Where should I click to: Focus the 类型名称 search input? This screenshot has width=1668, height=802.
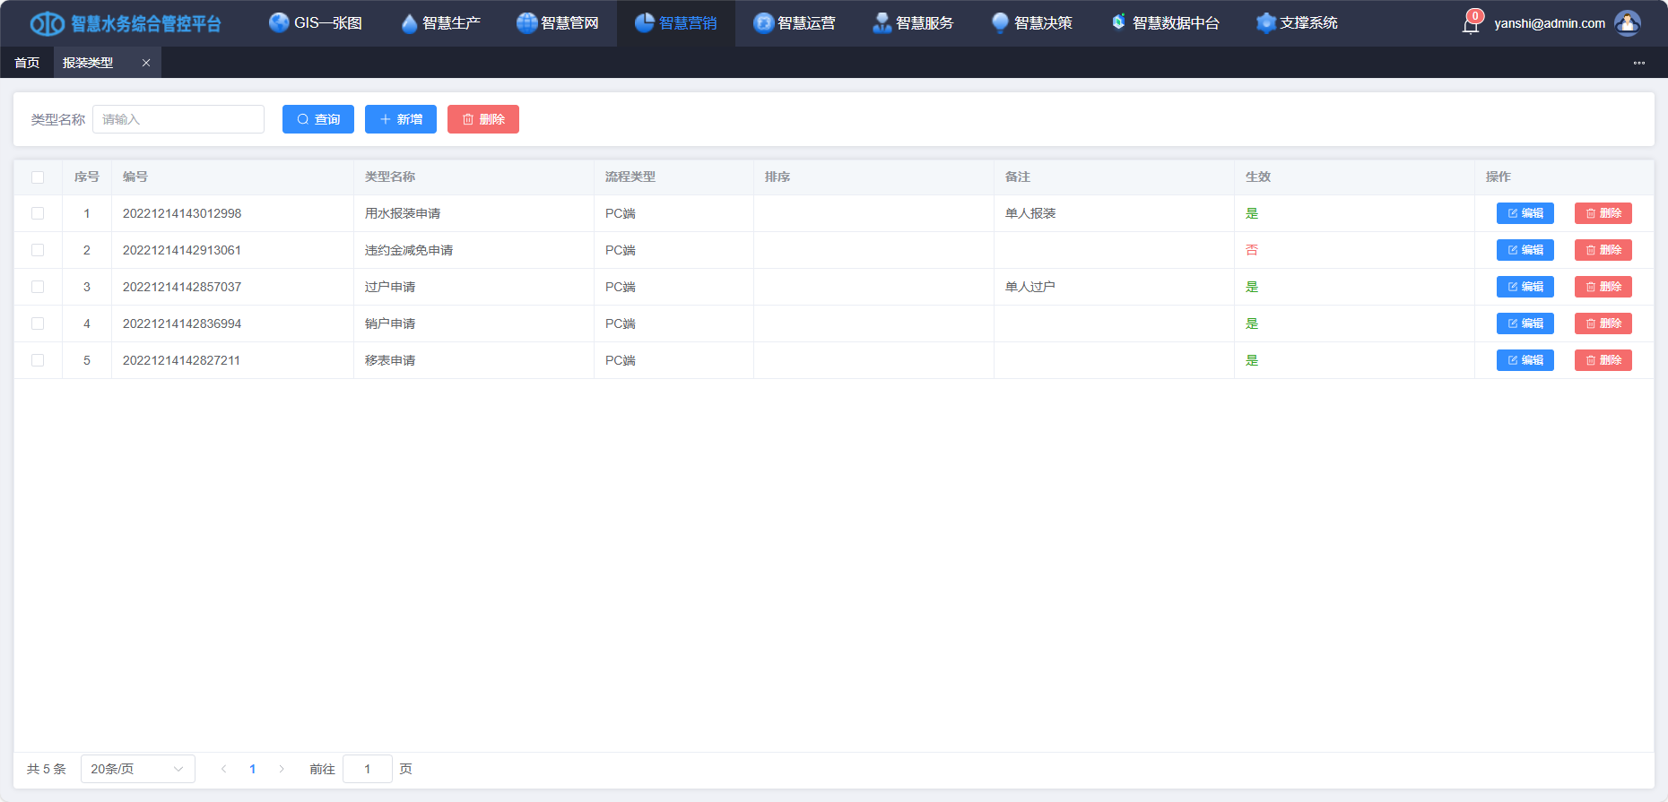178,119
